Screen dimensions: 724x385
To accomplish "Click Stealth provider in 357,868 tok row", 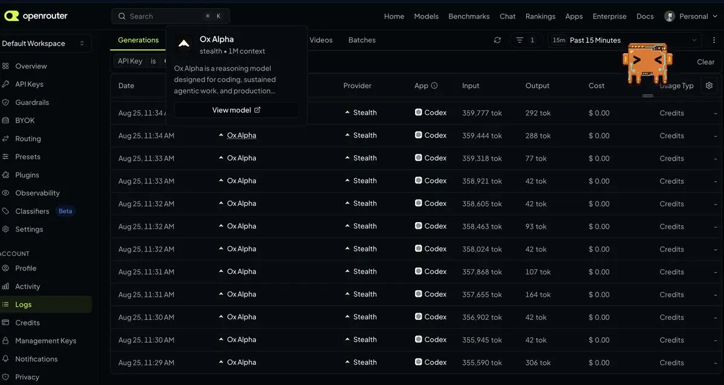I will tap(360, 272).
